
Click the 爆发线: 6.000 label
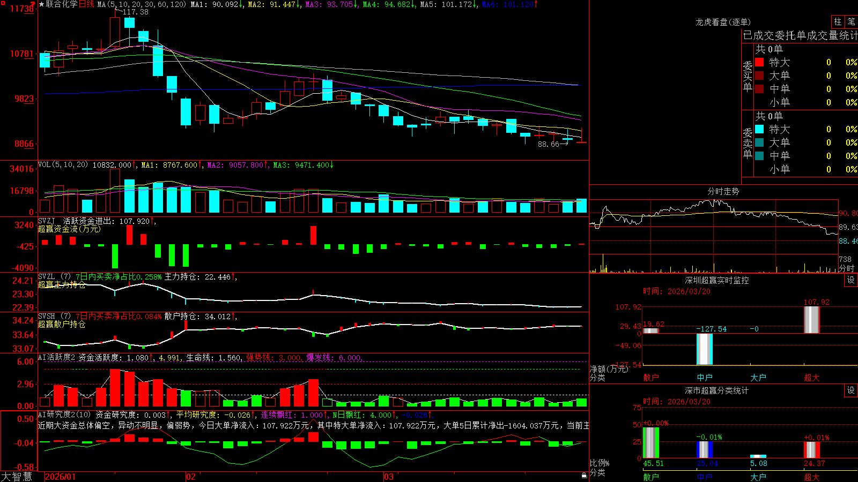point(335,357)
